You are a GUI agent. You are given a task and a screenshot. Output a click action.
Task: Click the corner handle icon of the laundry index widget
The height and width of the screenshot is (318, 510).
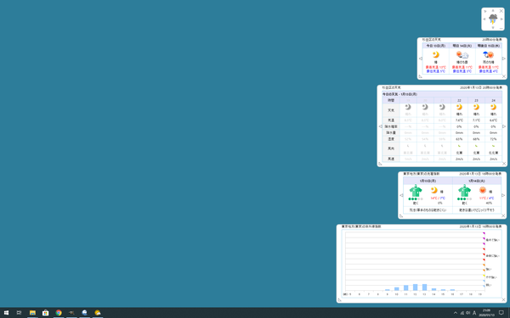coord(401,215)
